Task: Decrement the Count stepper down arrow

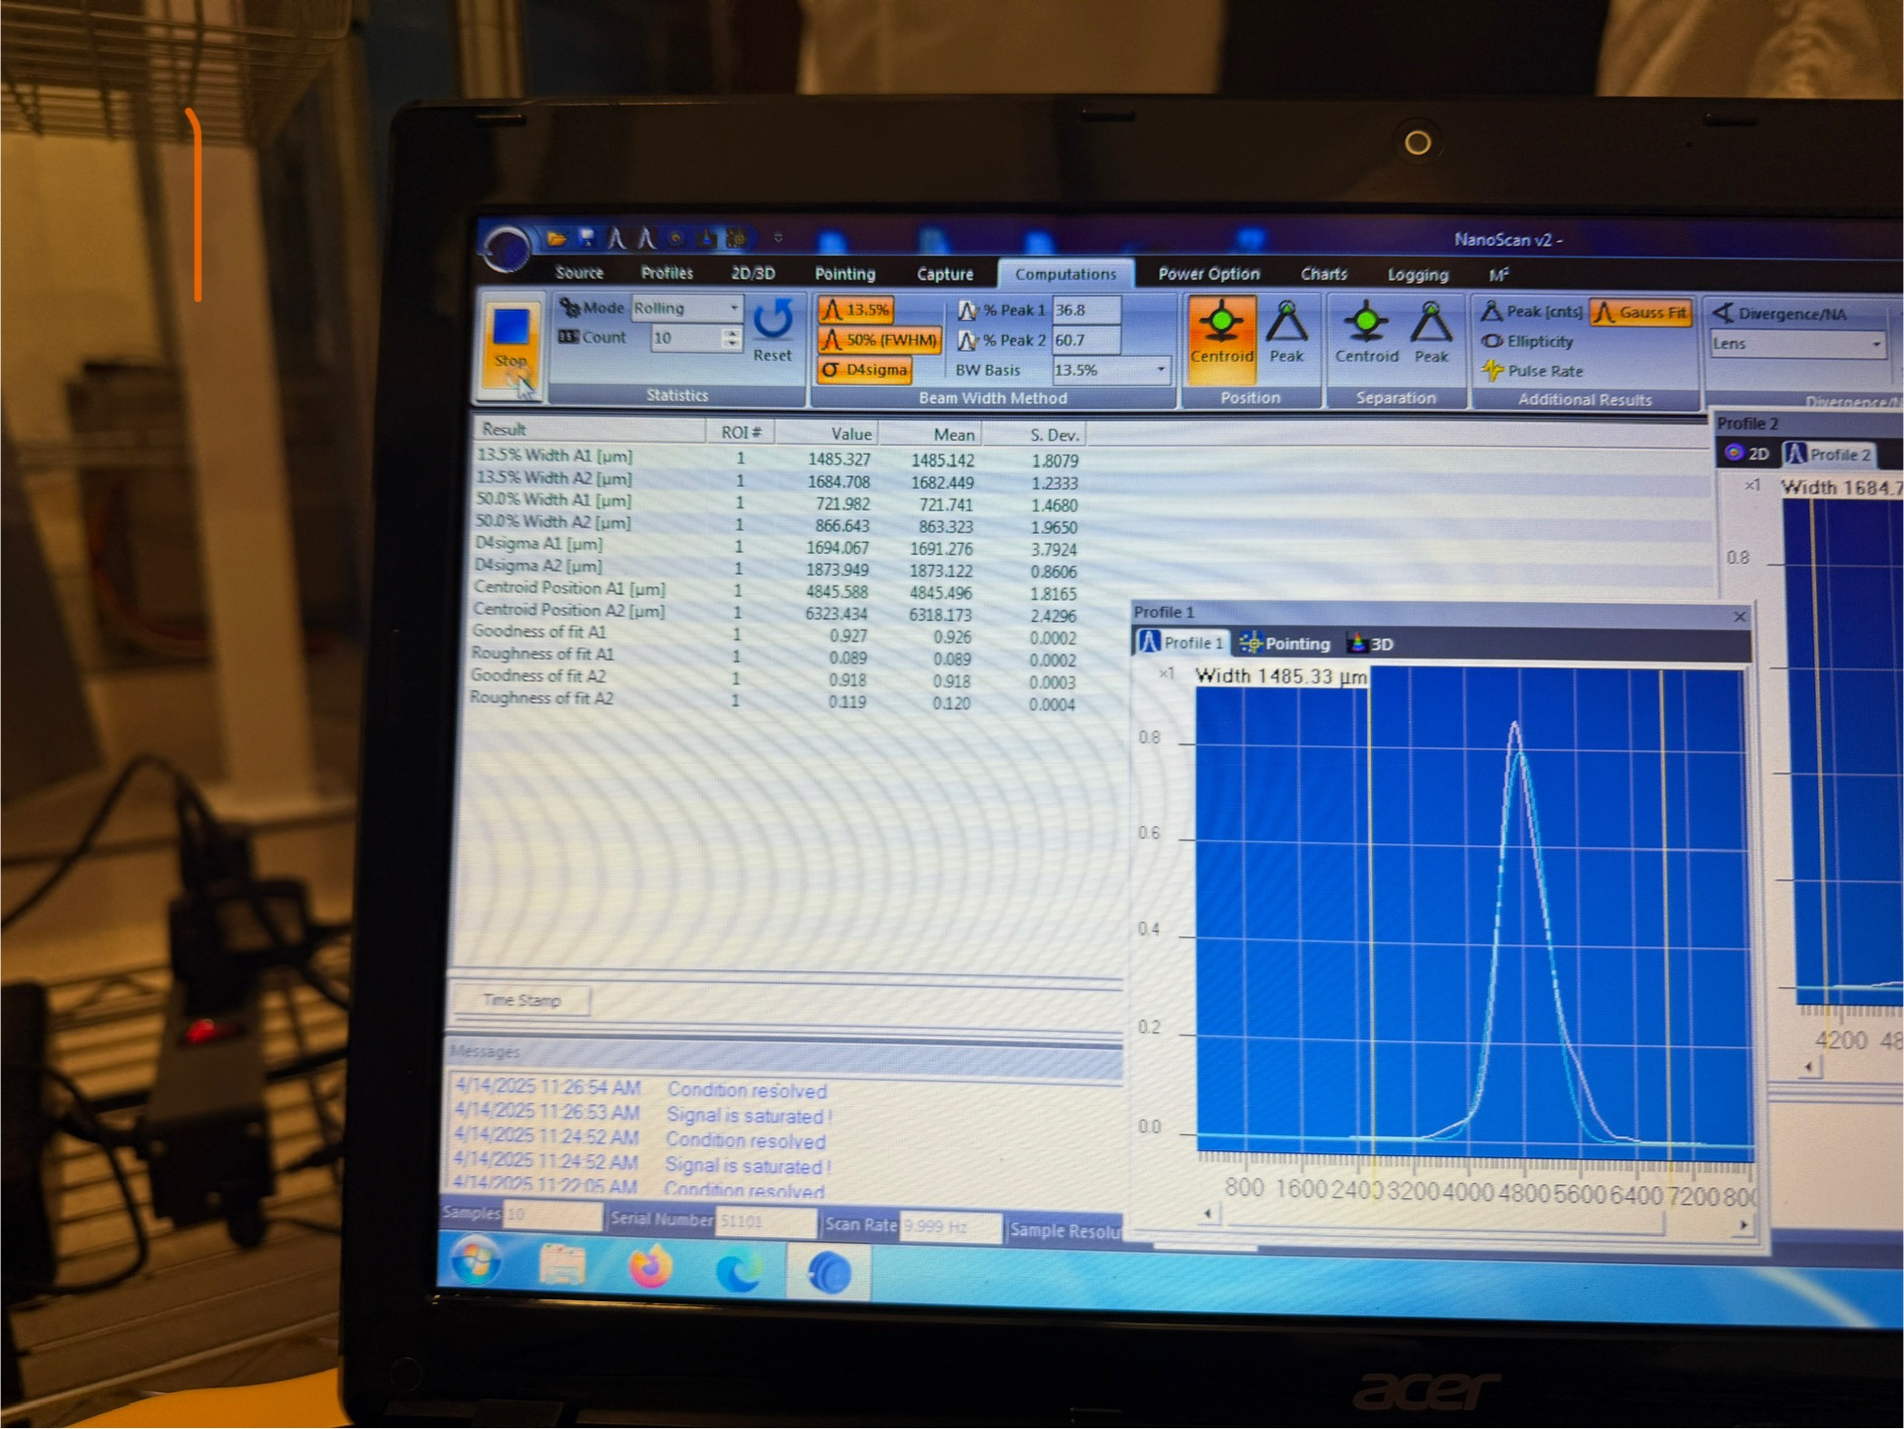Action: (x=732, y=345)
